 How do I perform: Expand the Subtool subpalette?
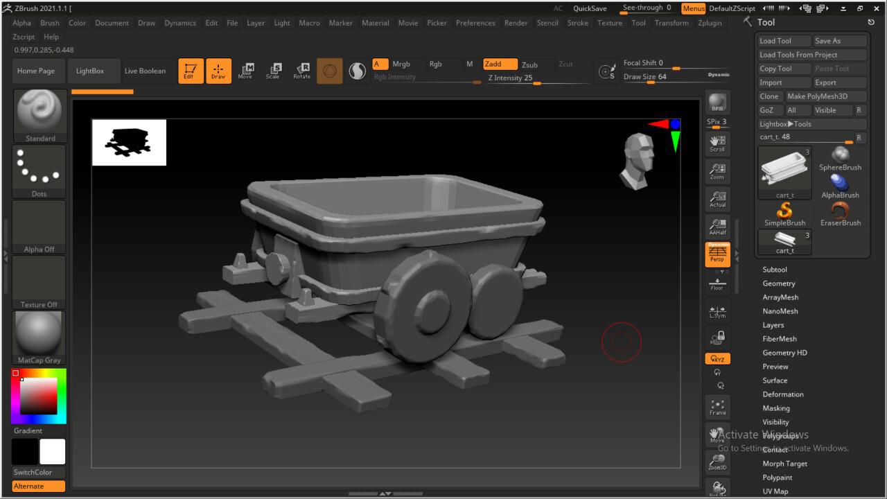click(775, 269)
